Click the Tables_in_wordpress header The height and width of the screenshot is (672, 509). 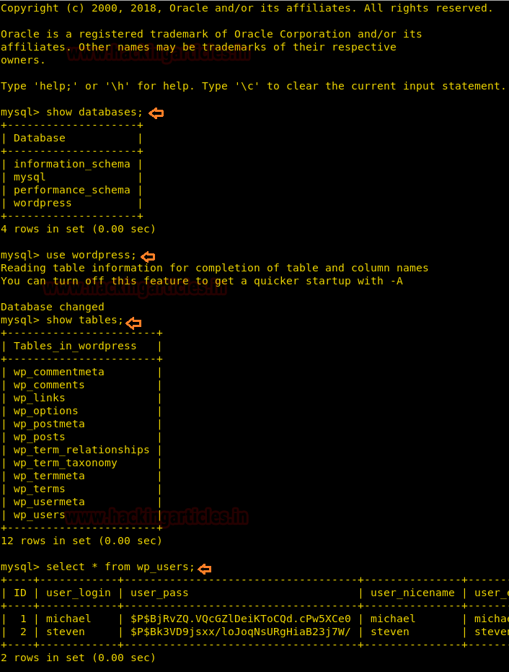[x=75, y=346]
